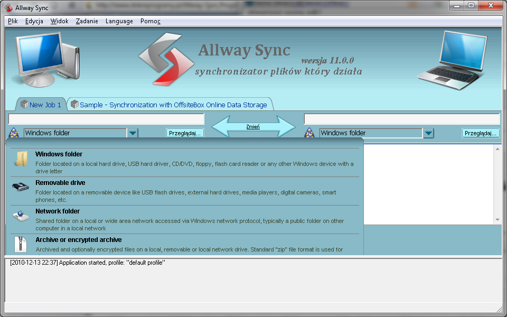The image size is (507, 317).
Task: Click the left Przeglądaj button
Action: click(x=185, y=133)
